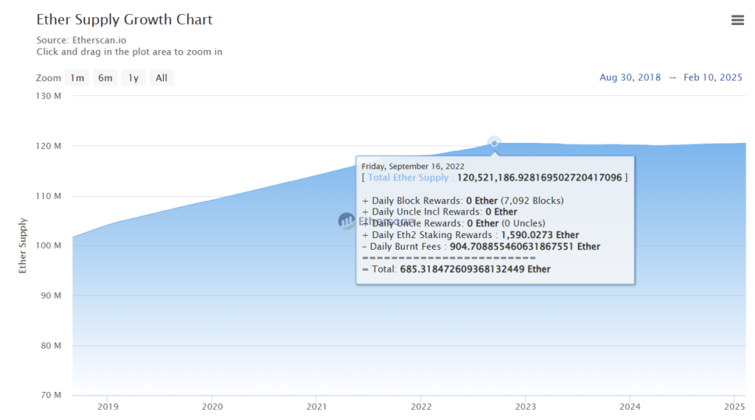Zoom the chart to 1y
Image resolution: width=755 pixels, height=420 pixels.
pyautogui.click(x=133, y=78)
